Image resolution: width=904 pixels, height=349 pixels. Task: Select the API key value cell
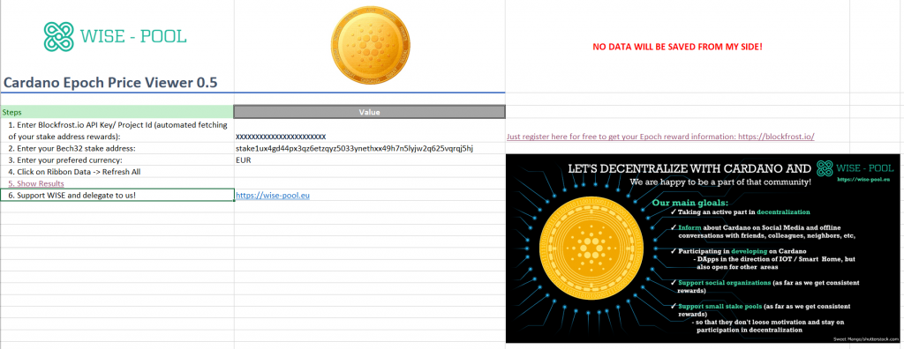pyautogui.click(x=370, y=130)
